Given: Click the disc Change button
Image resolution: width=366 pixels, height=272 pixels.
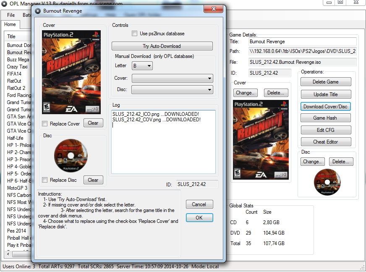Looking at the screenshot, I should click(312, 162).
